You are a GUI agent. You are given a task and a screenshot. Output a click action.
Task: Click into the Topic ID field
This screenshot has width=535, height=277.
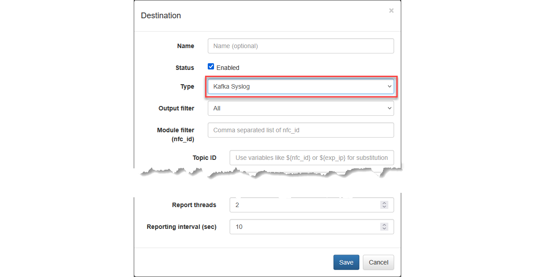click(x=311, y=158)
